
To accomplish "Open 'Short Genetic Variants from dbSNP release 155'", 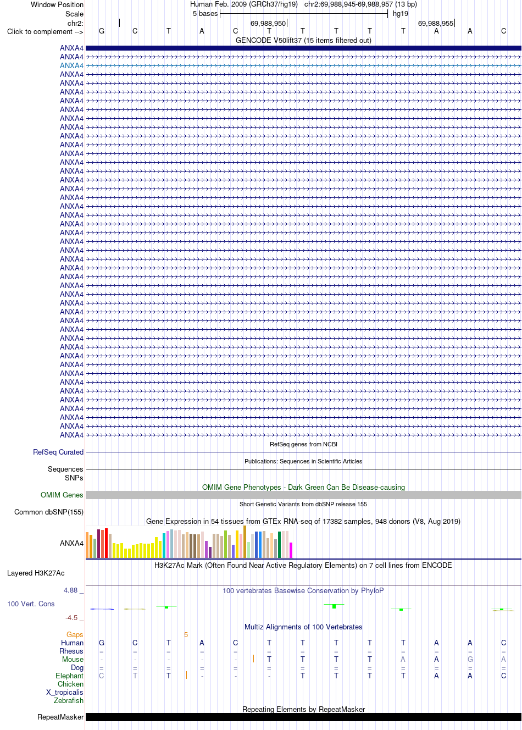I will tap(303, 504).
